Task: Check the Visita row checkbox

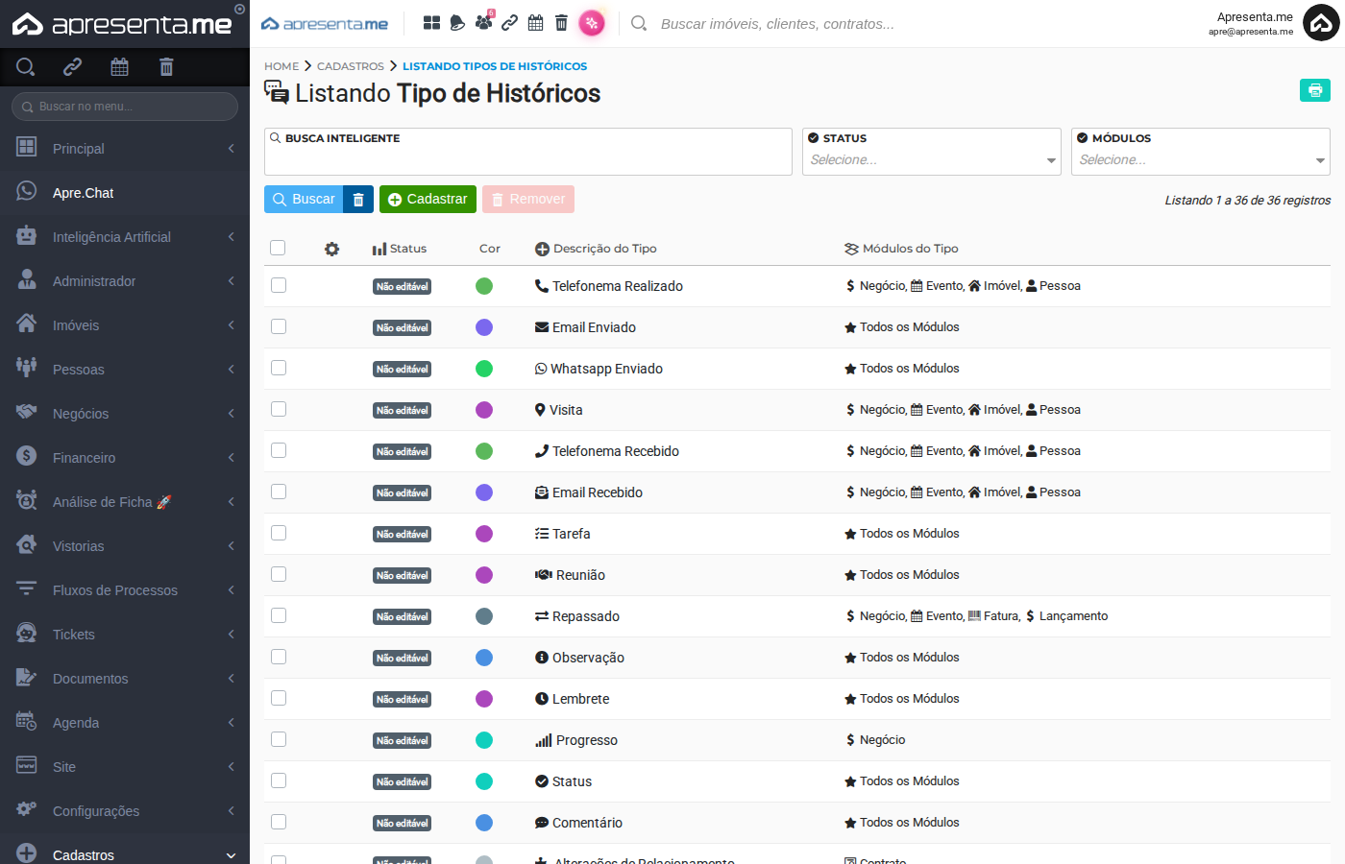Action: (279, 409)
